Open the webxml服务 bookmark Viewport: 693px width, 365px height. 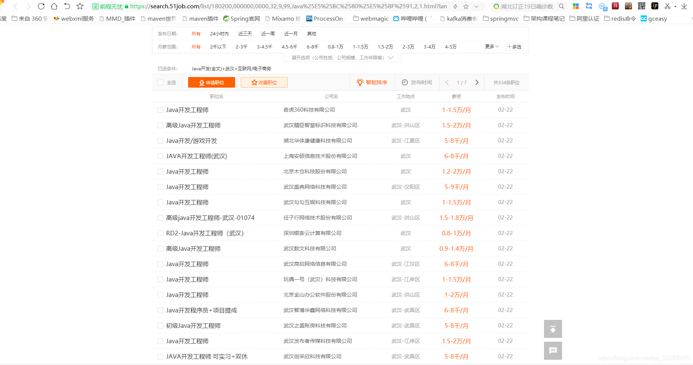[x=74, y=18]
